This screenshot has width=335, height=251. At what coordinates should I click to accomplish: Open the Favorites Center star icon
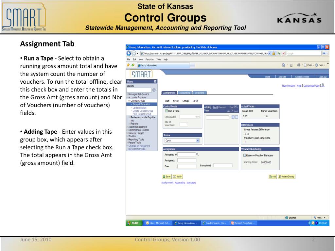[x=128, y=65]
